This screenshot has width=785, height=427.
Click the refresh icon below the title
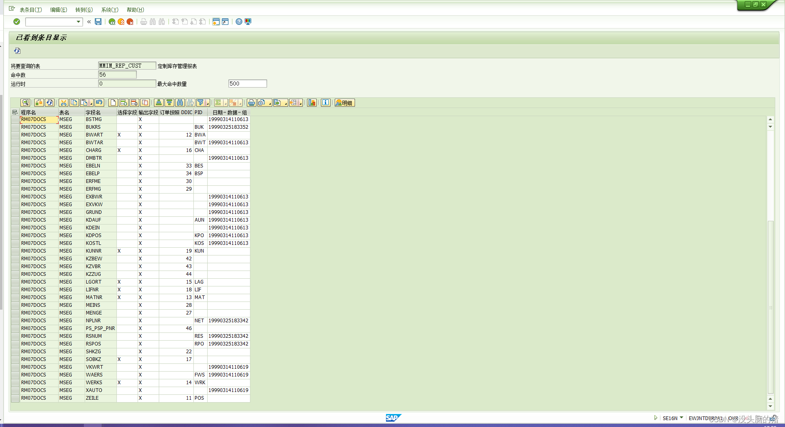click(17, 51)
